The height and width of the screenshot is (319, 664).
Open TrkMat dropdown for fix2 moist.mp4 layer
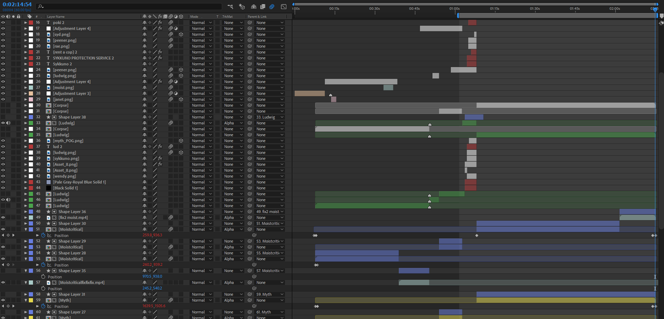[x=231, y=218]
